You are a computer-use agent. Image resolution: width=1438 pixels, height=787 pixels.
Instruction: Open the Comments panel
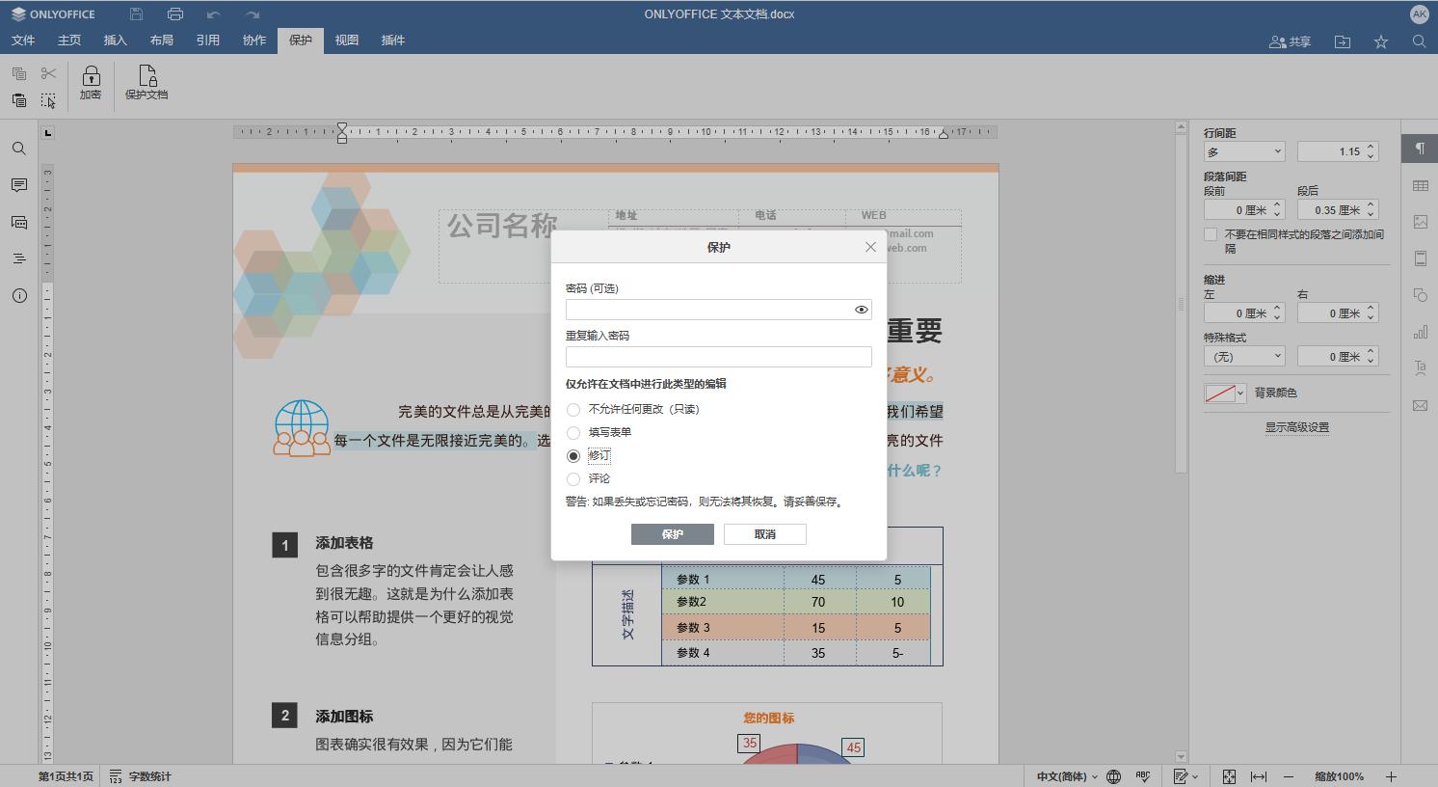18,185
